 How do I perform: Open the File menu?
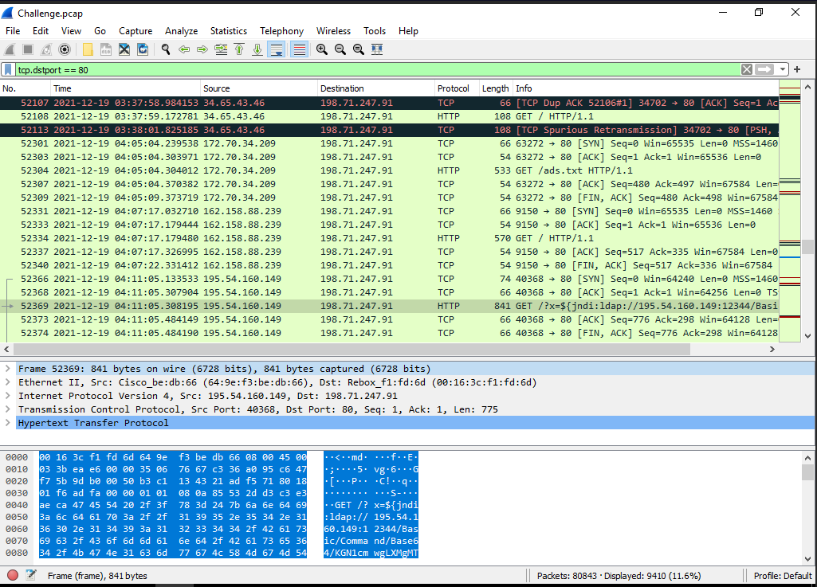13,31
